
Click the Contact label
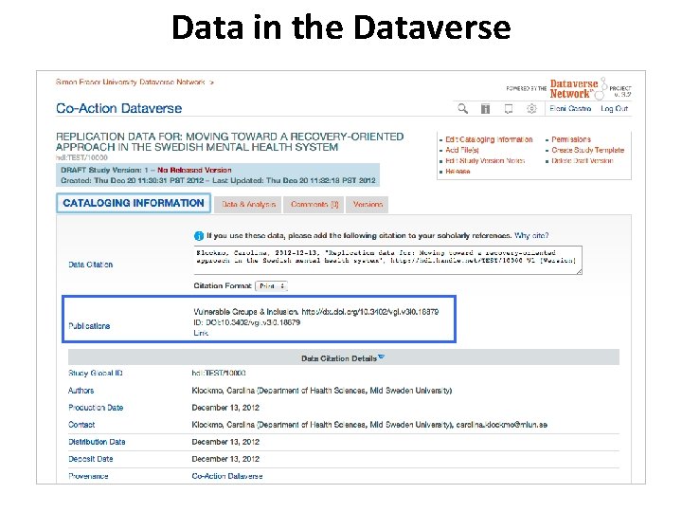tap(81, 425)
